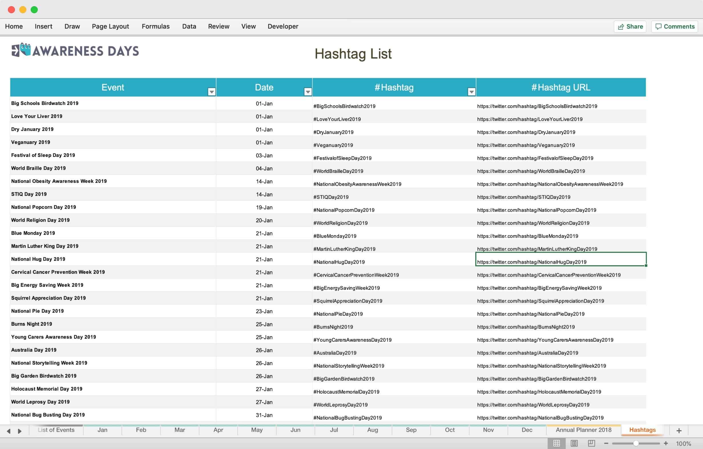Open the Review ribbon tab
The image size is (703, 449).
coord(219,26)
